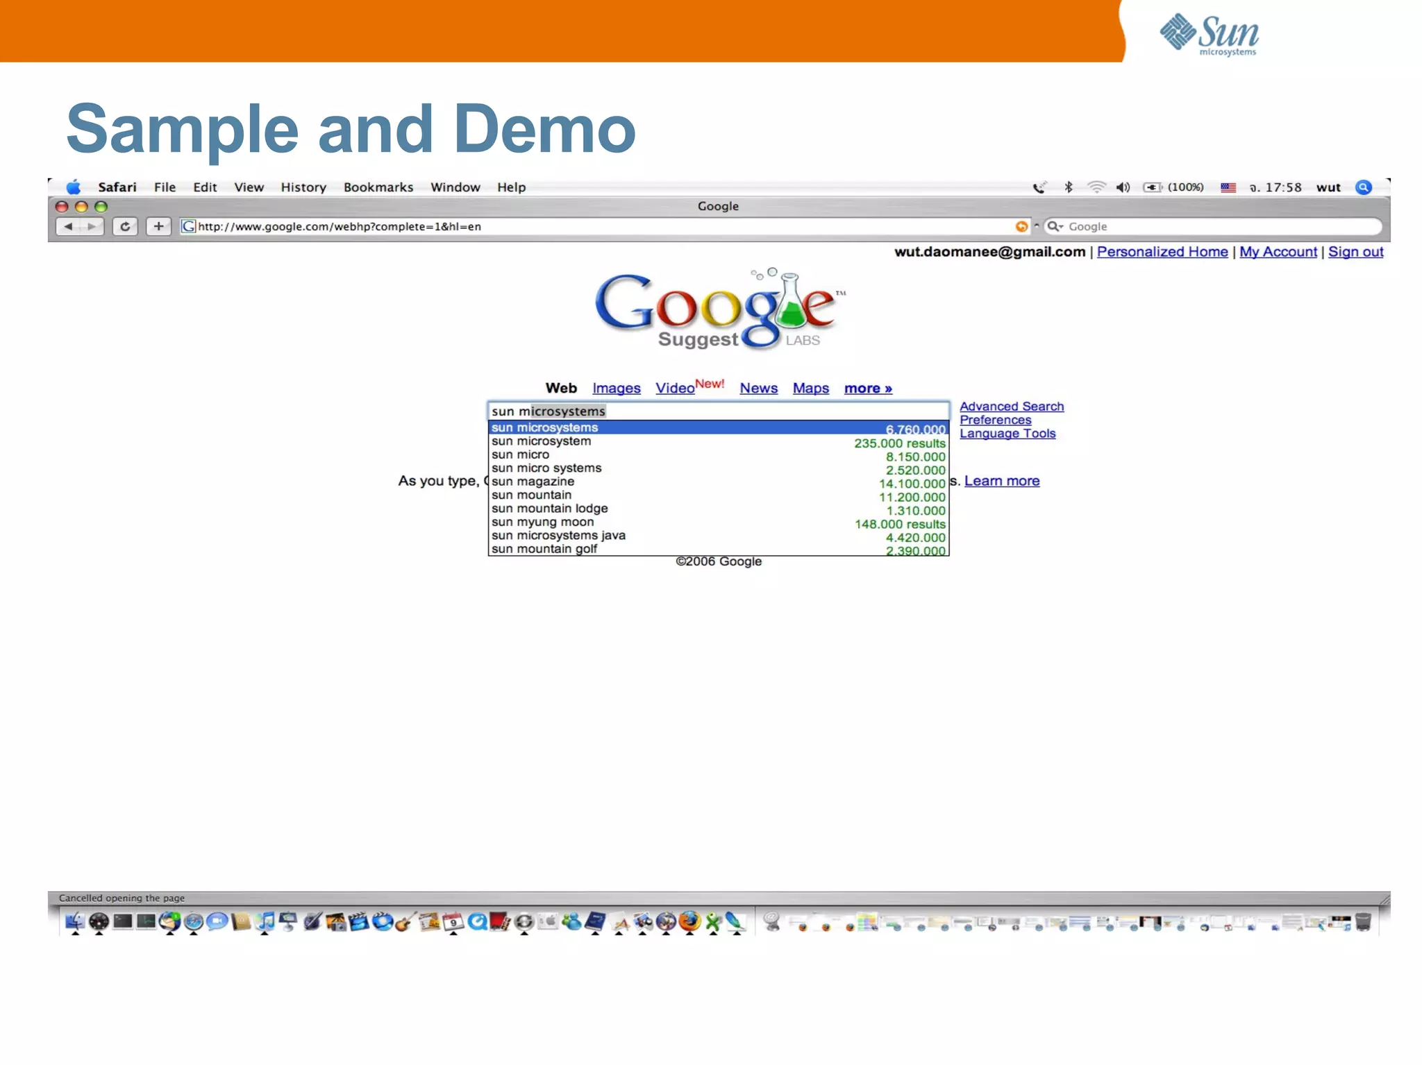The image size is (1422, 1065).
Task: Select suggestion 'sun magazine'
Action: (719, 482)
